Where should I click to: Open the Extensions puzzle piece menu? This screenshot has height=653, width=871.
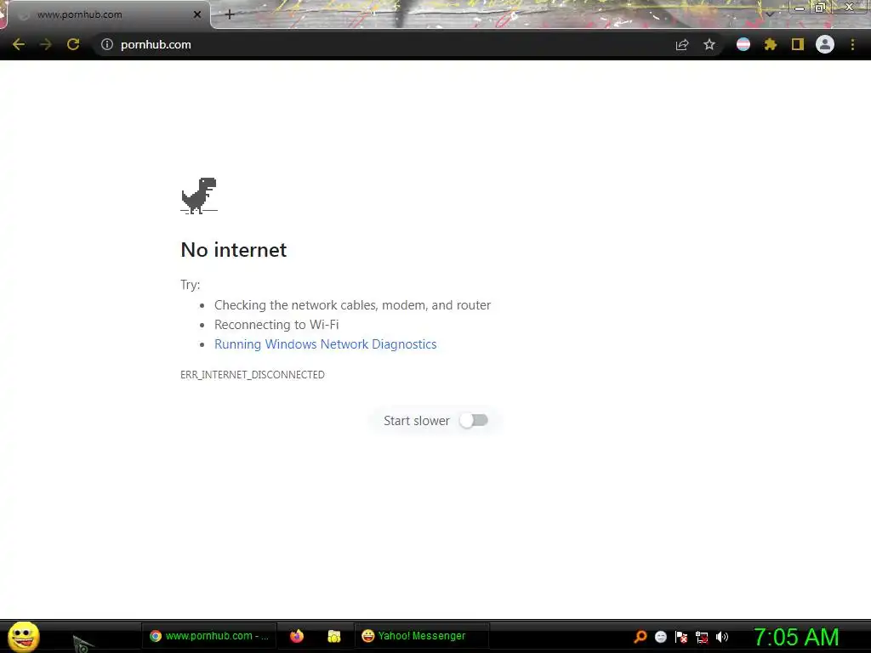pyautogui.click(x=771, y=44)
